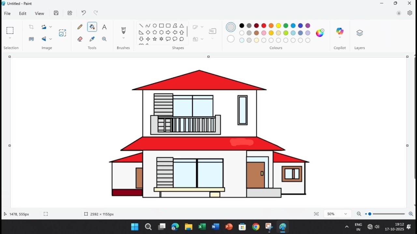Open File Explorer from taskbar

188,227
